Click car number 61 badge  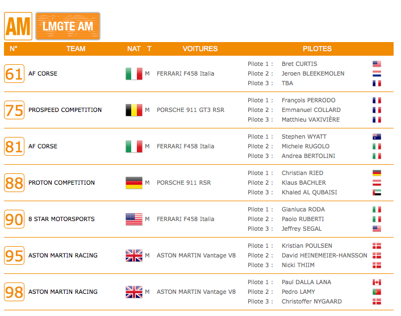[x=14, y=74]
